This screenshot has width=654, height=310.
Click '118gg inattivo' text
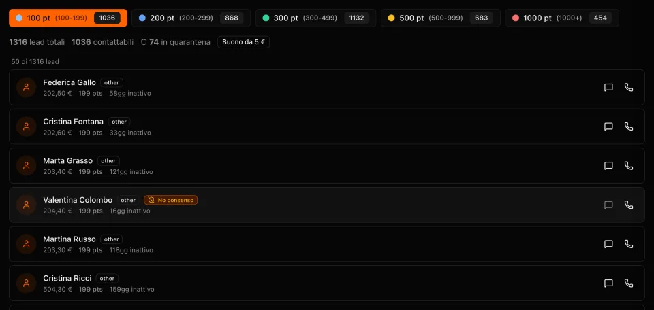coord(131,250)
